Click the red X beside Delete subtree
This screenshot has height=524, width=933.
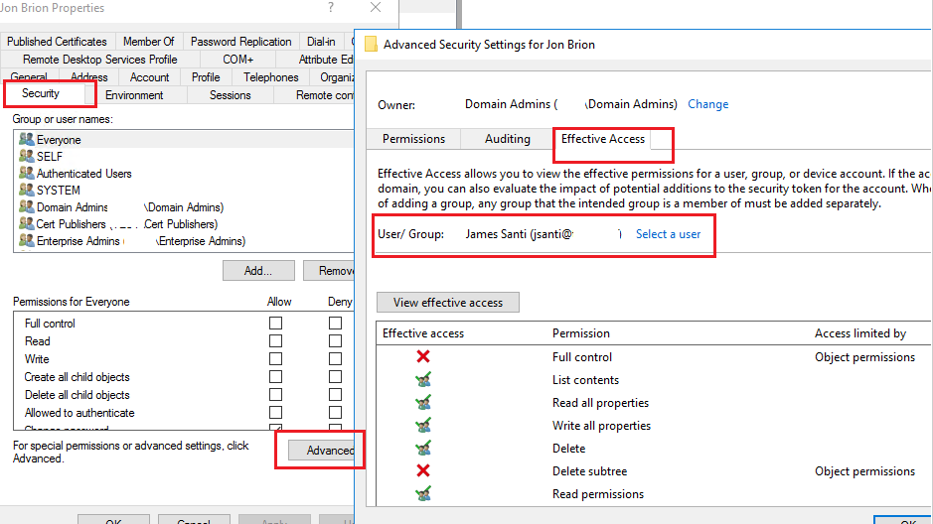tap(423, 471)
